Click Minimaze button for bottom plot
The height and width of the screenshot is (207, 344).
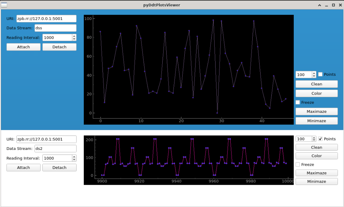click(317, 181)
